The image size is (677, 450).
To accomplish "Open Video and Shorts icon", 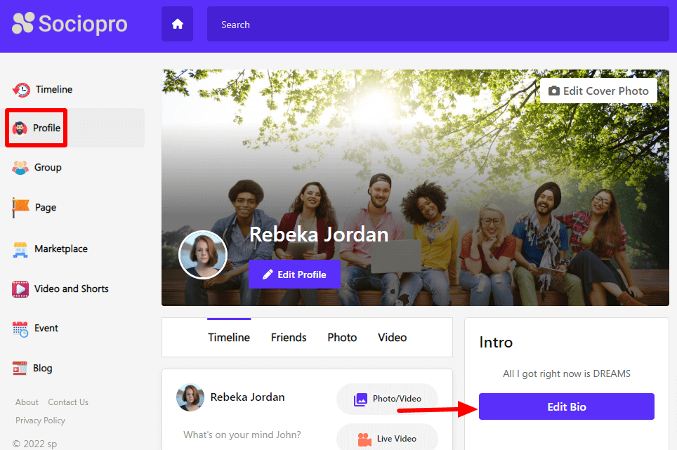I will [x=21, y=289].
